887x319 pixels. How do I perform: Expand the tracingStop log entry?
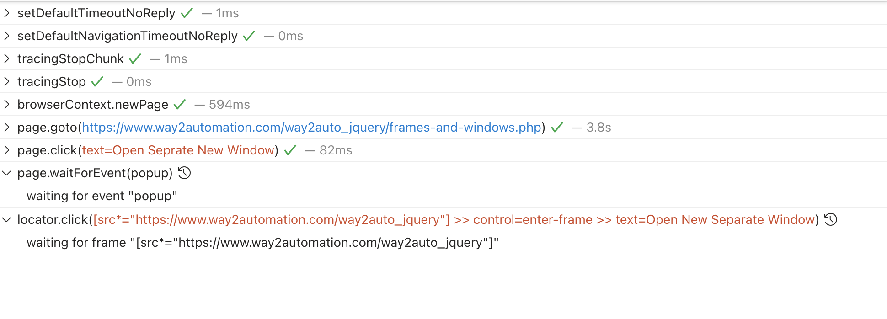pos(6,81)
